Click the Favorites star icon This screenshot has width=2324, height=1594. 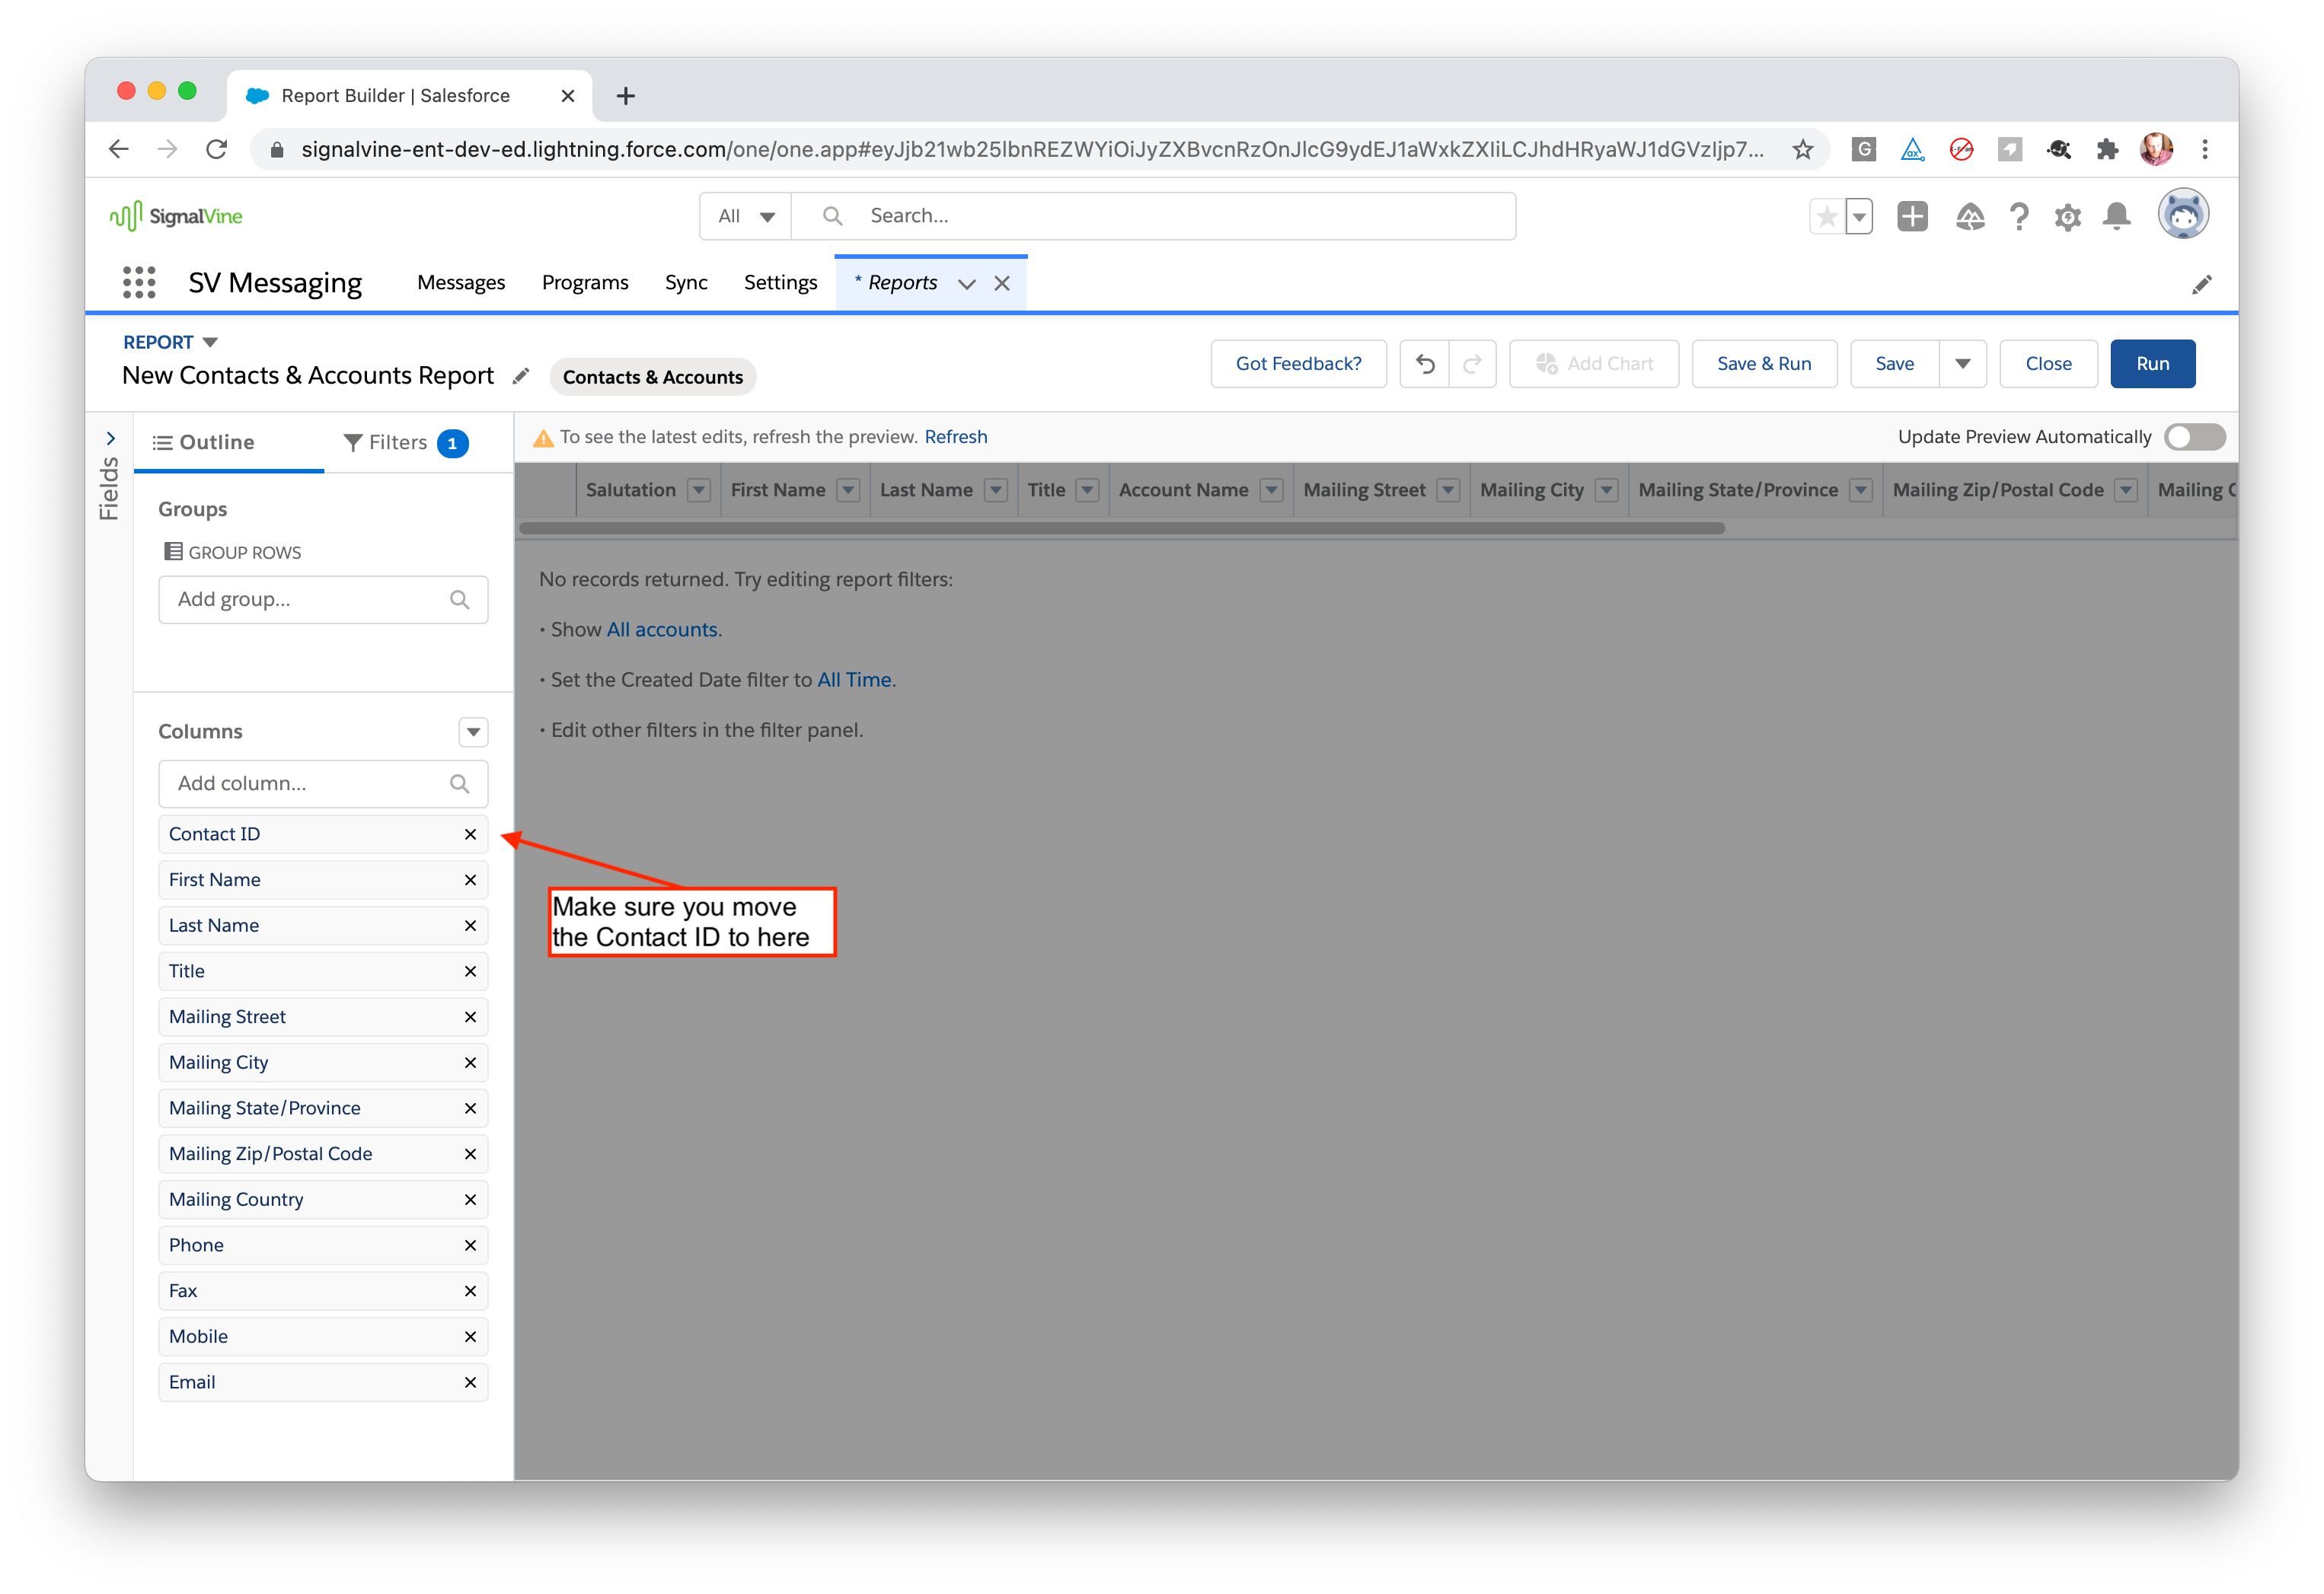click(1826, 216)
